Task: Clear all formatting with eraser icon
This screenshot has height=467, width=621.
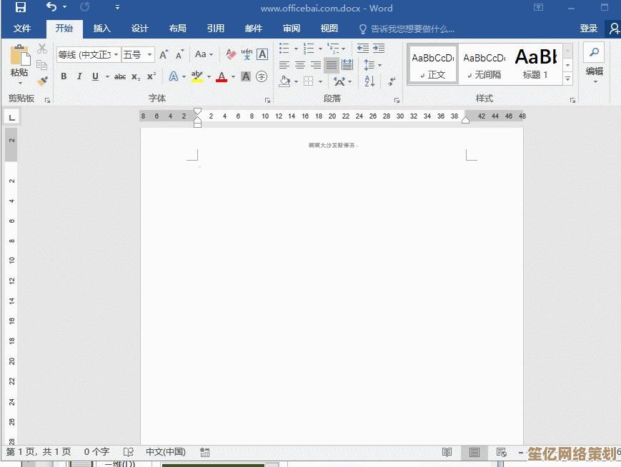Action: [231, 54]
